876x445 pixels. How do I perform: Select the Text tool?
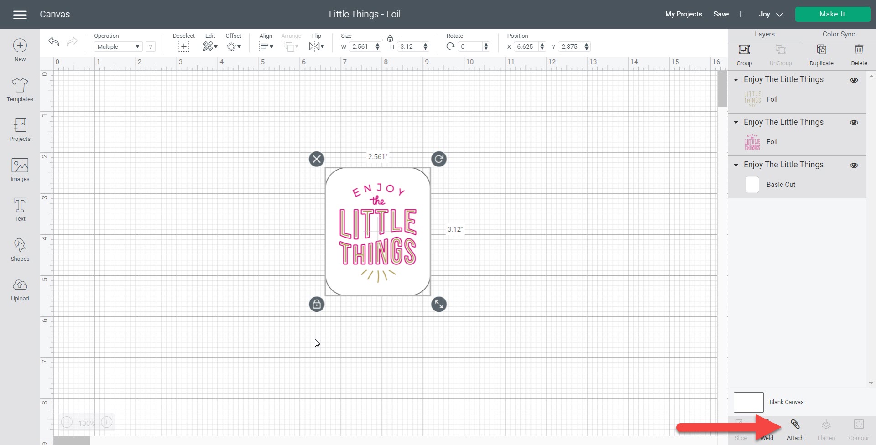[20, 210]
